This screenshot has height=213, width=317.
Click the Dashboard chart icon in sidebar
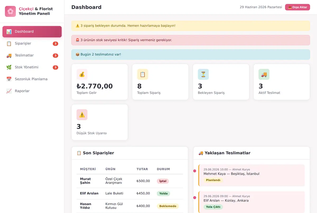(x=9, y=32)
